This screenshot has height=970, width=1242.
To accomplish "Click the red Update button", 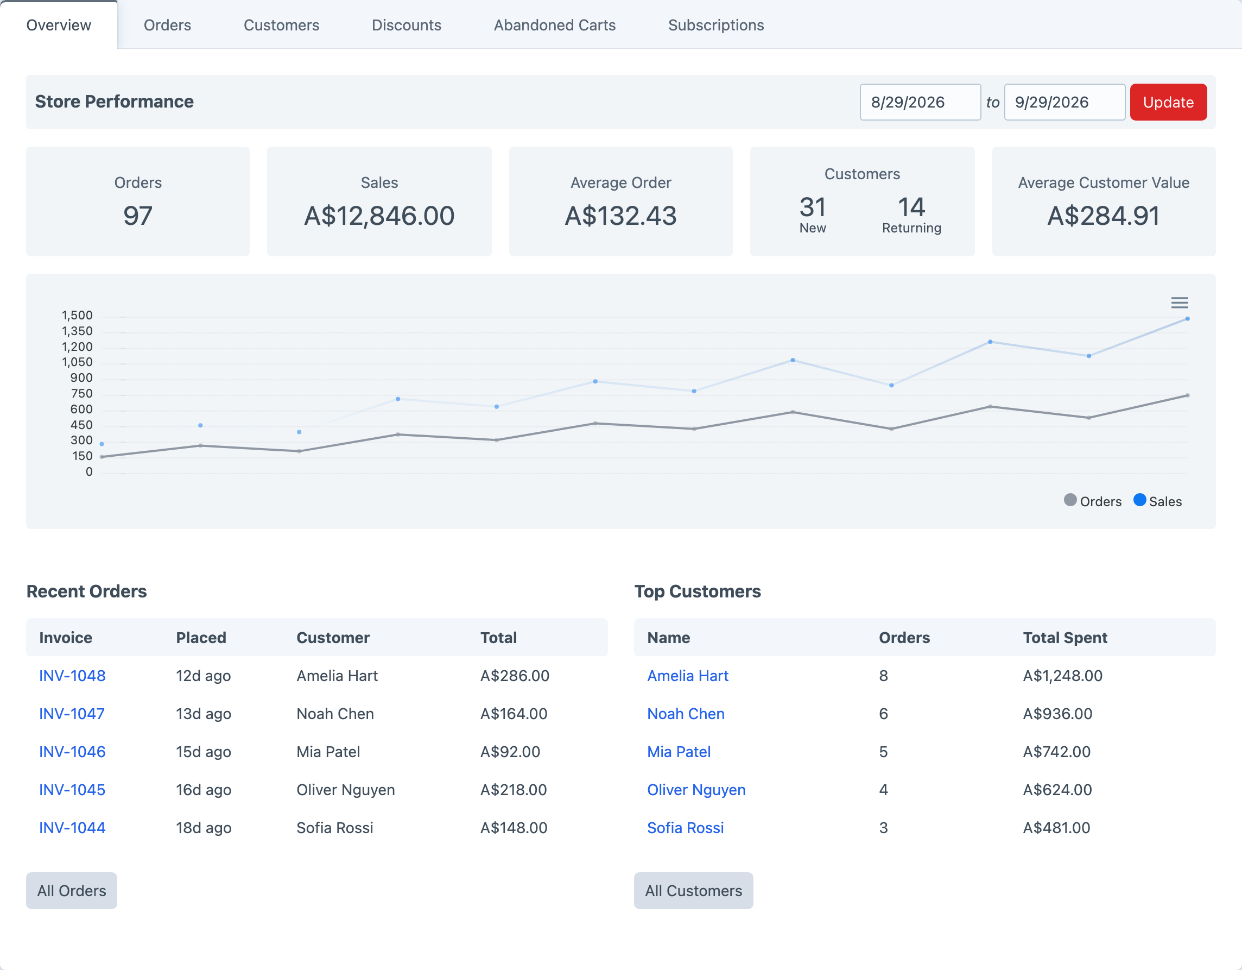I will point(1168,102).
